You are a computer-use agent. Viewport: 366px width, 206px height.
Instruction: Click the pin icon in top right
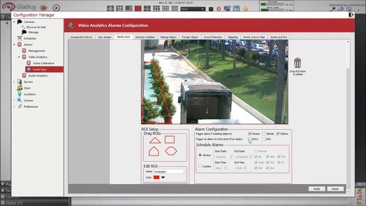(x=333, y=9)
